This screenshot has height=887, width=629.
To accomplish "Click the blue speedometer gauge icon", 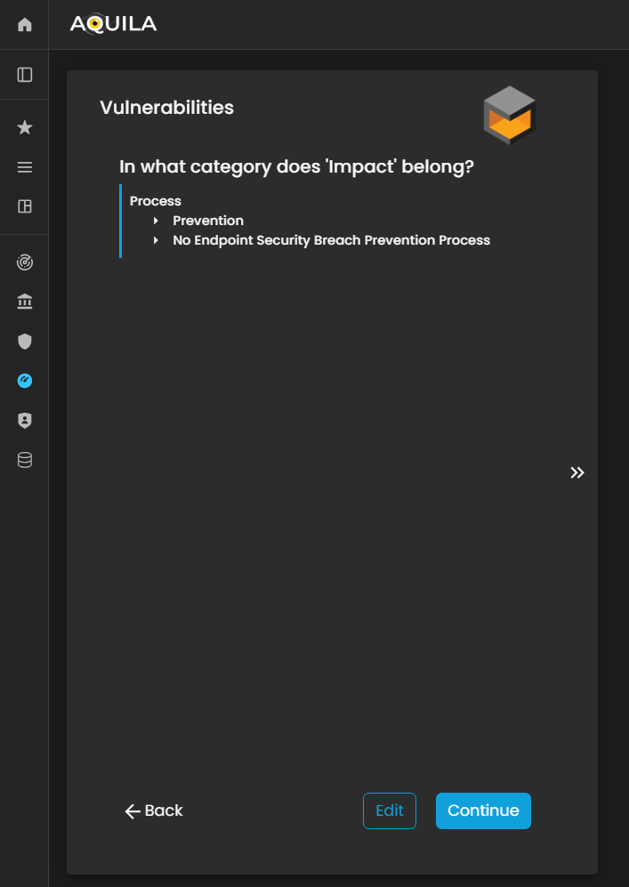I will tap(25, 381).
